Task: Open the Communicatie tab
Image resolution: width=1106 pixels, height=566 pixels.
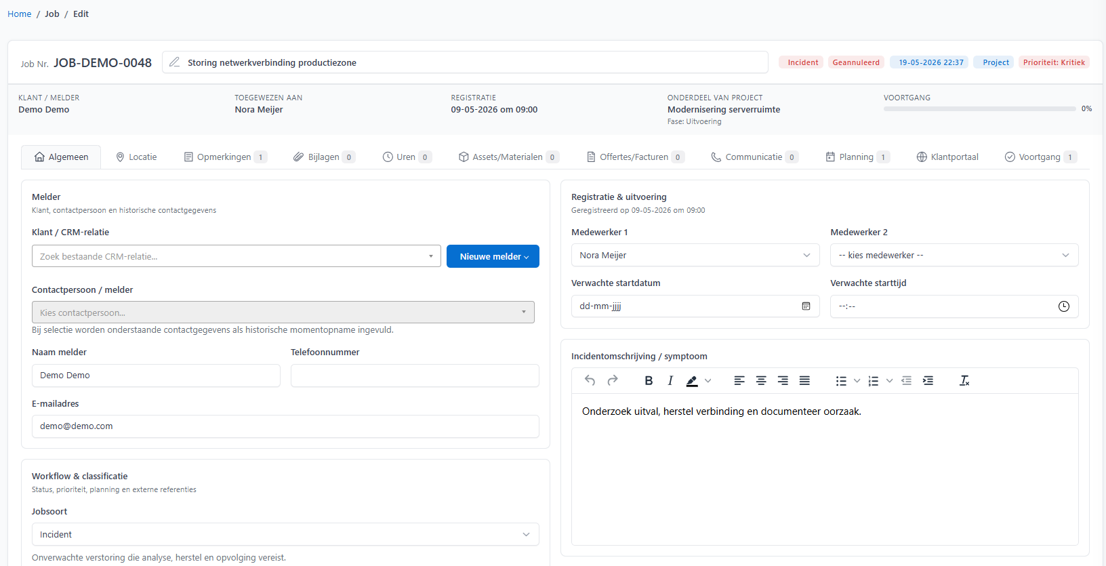Action: tap(754, 157)
